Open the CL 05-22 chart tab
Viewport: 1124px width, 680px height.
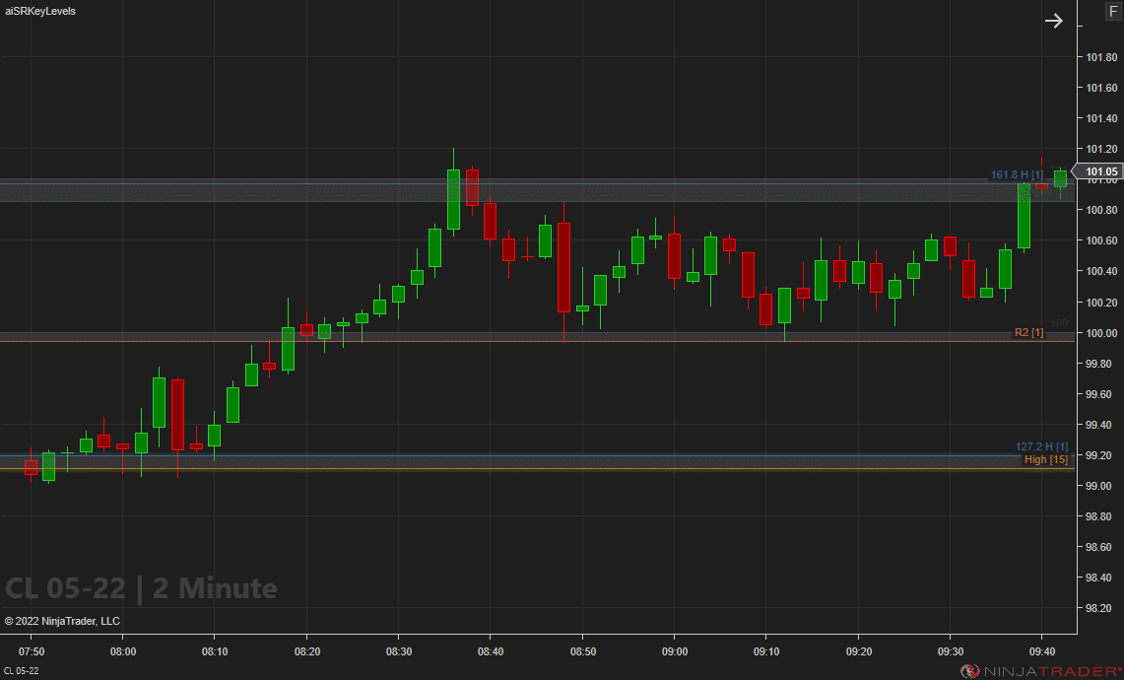(22, 671)
